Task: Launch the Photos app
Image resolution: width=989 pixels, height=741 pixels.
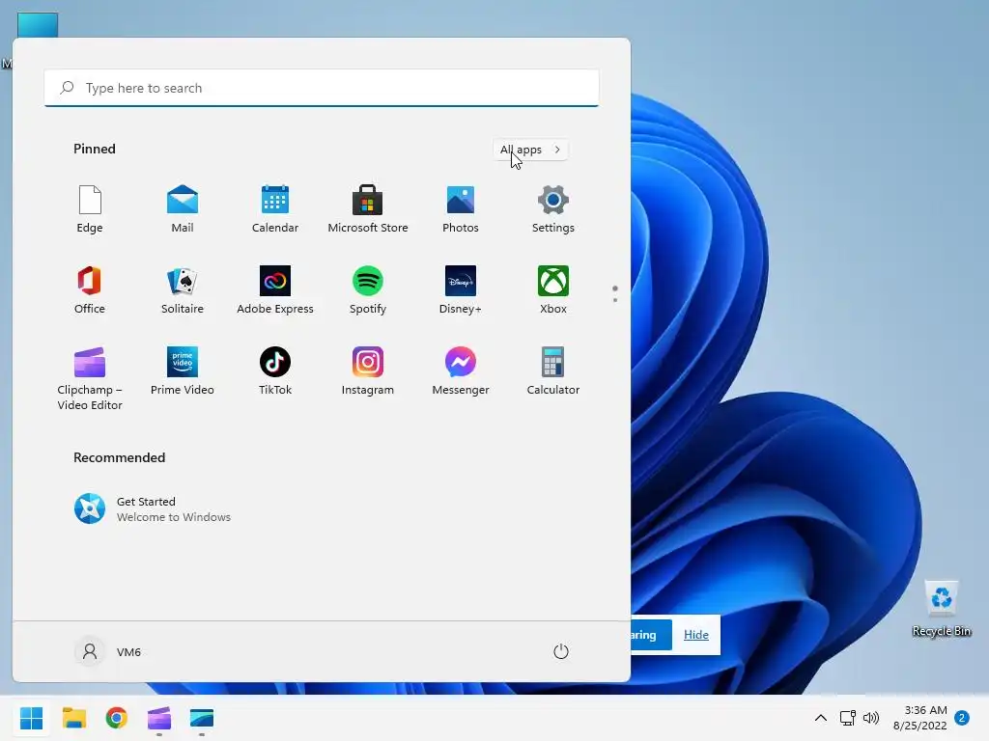Action: click(461, 208)
